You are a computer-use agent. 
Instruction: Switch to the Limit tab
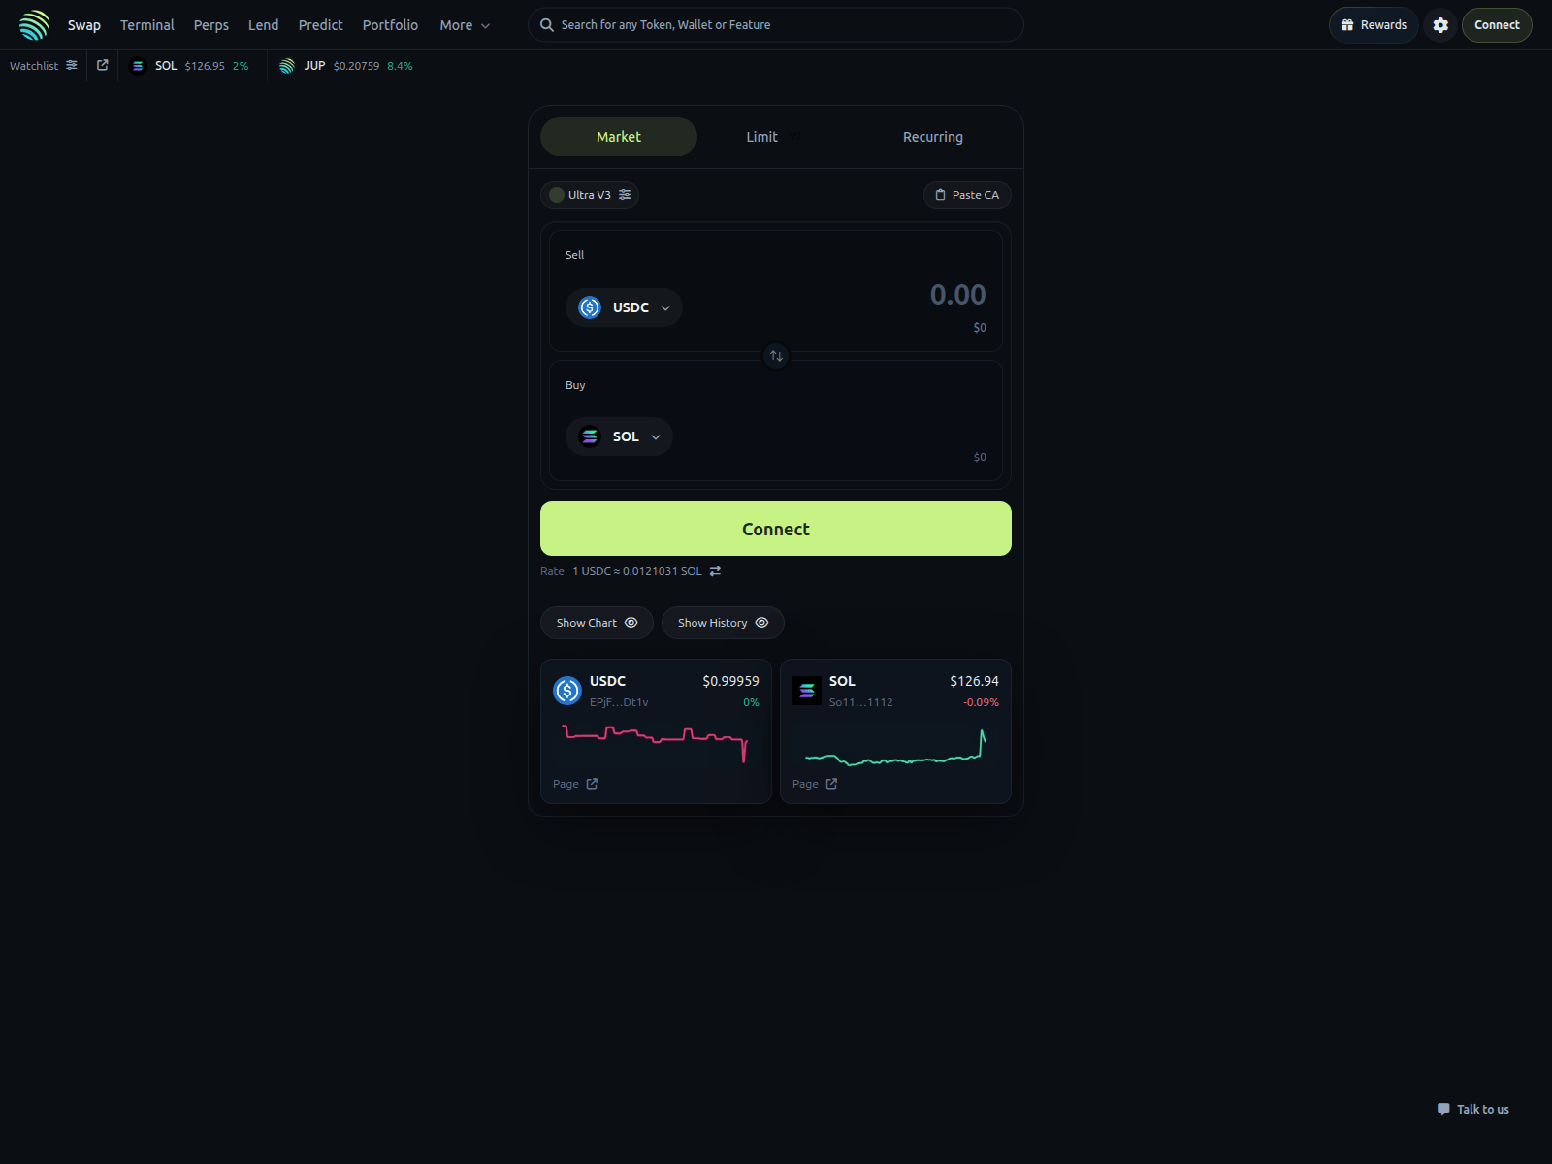762,137
